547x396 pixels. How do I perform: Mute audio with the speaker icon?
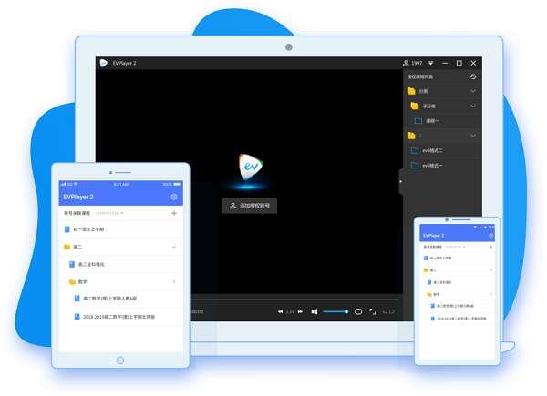tap(315, 311)
